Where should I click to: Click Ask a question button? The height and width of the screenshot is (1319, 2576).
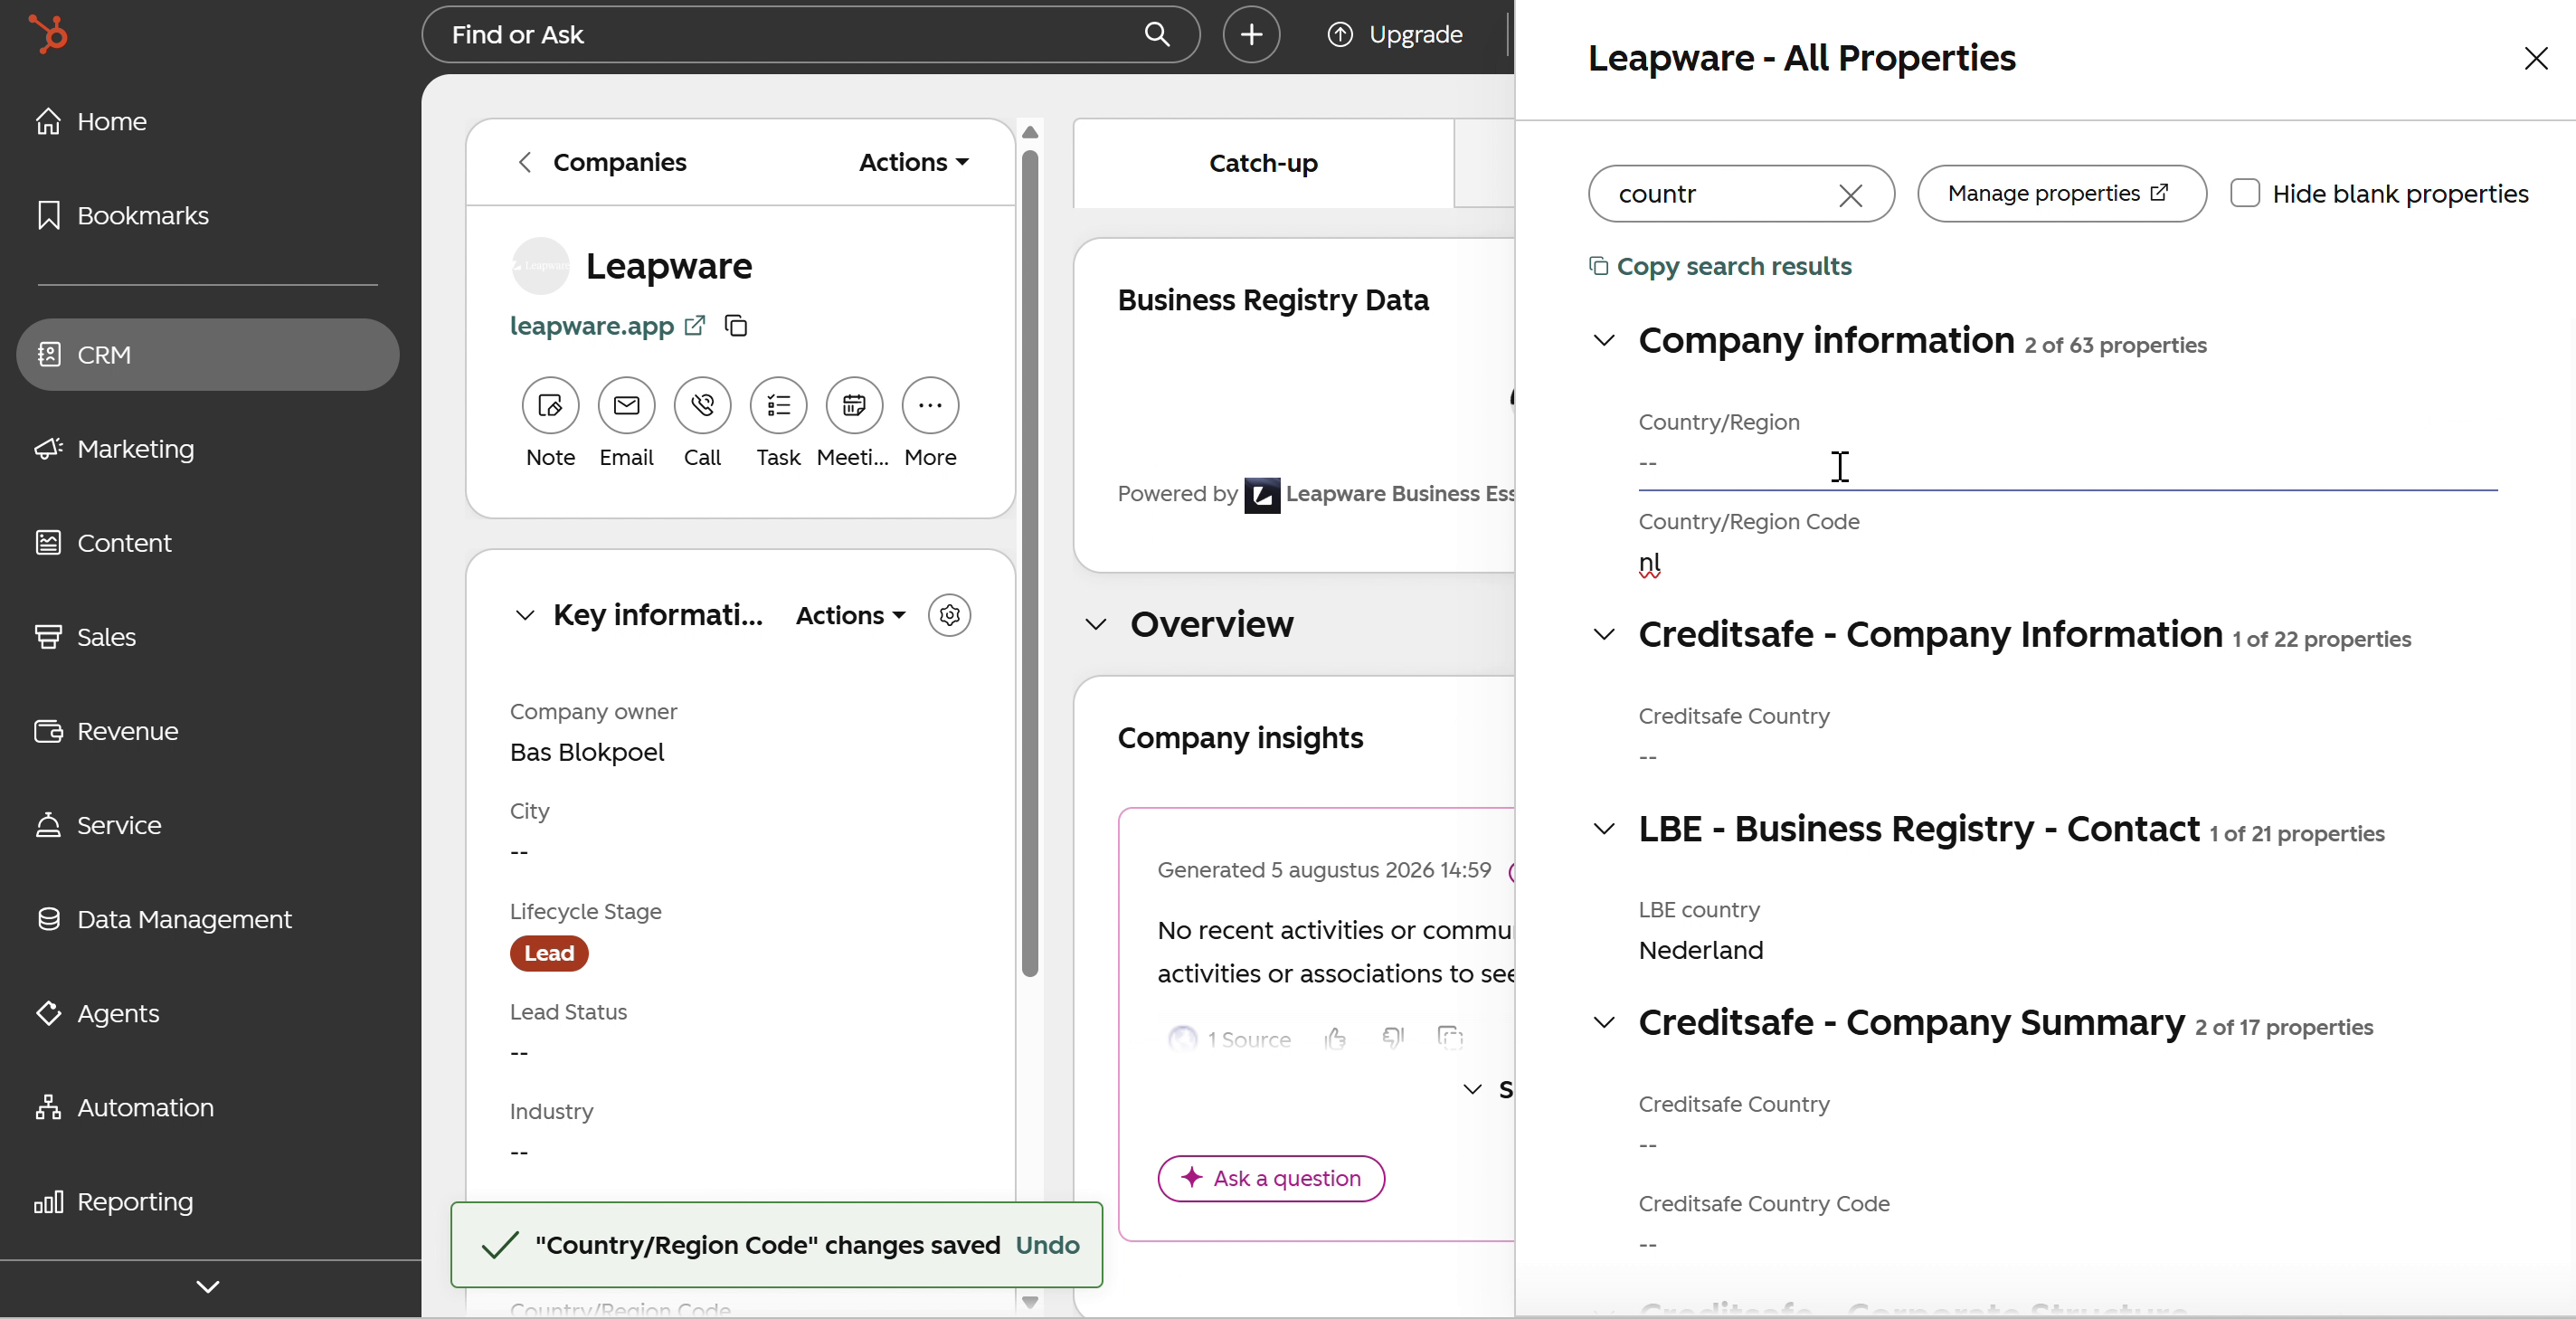coord(1271,1179)
